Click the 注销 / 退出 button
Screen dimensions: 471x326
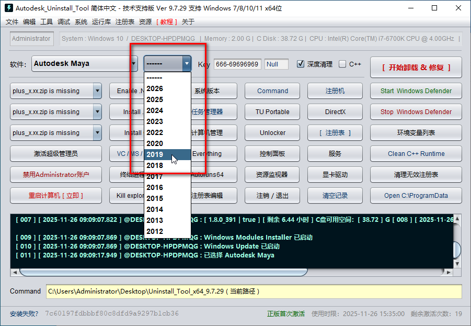[x=272, y=196]
